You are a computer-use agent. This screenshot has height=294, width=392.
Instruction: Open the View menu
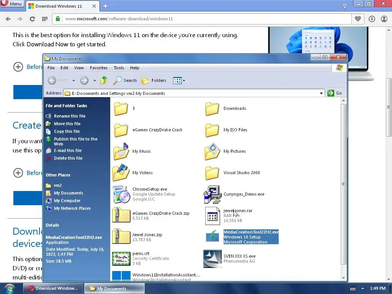point(79,68)
